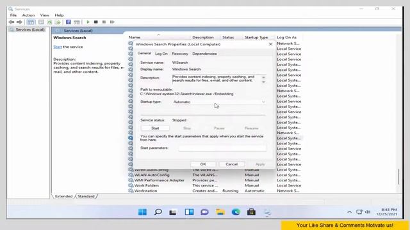Click the services list vertical scrollbar thumb
The height and width of the screenshot is (230, 410).
tap(398, 176)
